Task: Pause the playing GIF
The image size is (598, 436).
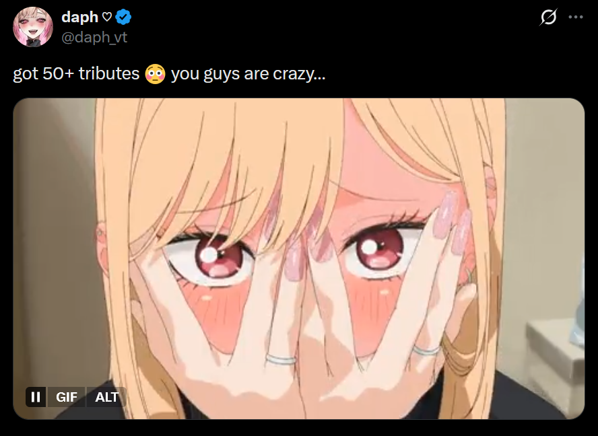Action: 36,397
